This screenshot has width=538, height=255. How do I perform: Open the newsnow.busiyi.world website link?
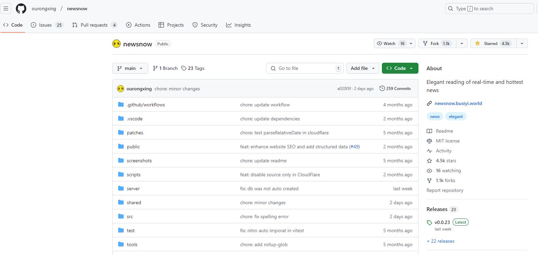458,103
